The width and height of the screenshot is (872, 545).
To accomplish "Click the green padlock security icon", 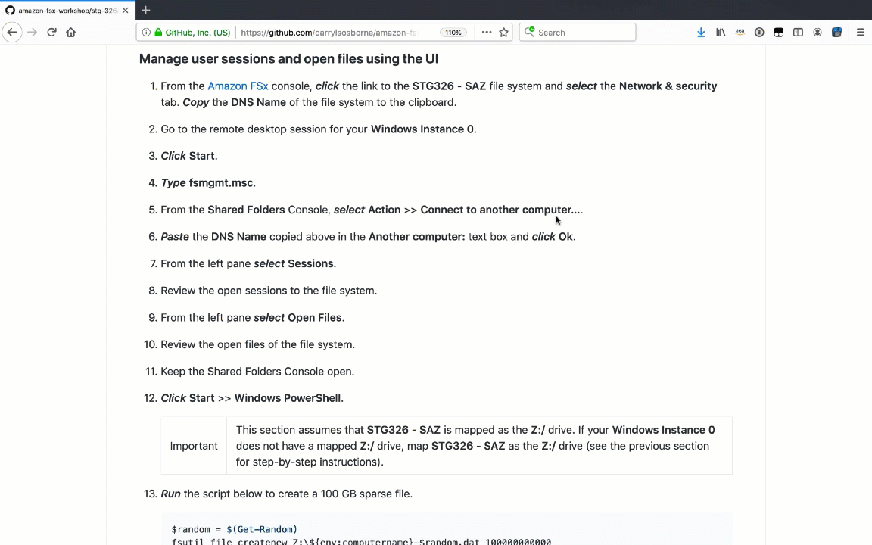I will pyautogui.click(x=158, y=33).
